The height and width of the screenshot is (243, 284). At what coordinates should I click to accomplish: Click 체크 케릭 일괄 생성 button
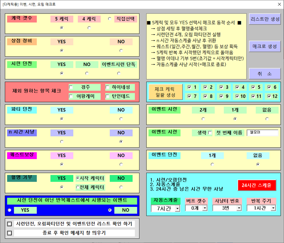coord(165,92)
